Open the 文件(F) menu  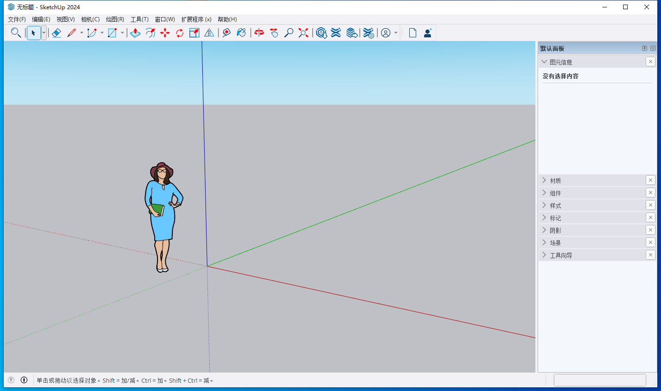(x=16, y=19)
